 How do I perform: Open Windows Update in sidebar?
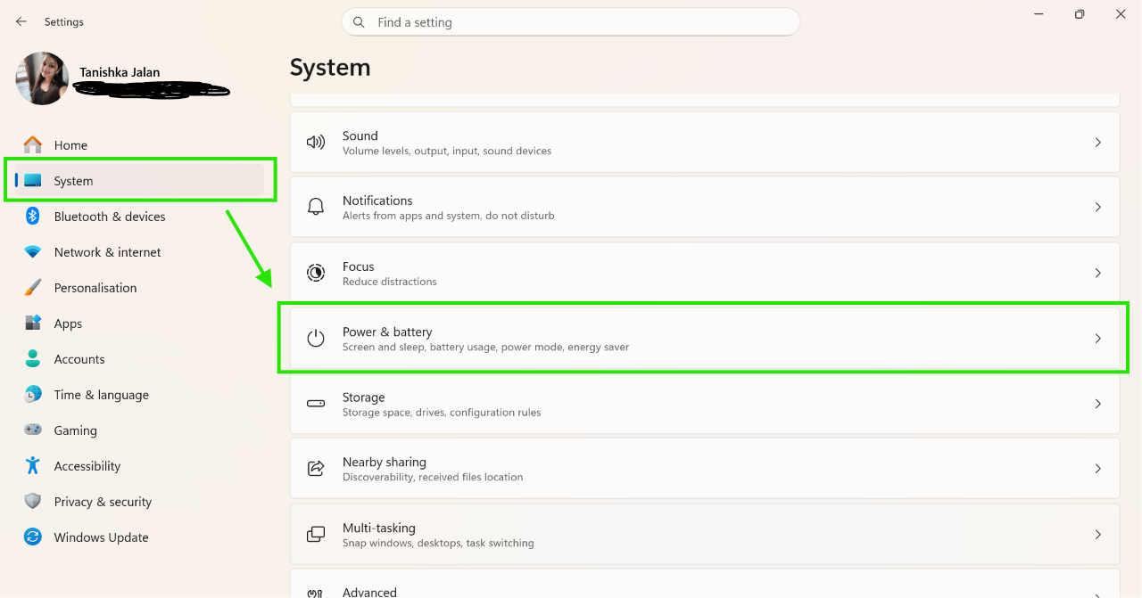140,537
